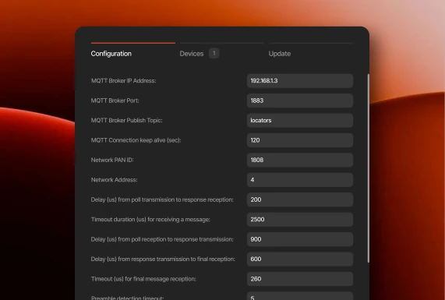
Task: Switch to the Configuration tab
Action: pyautogui.click(x=111, y=54)
